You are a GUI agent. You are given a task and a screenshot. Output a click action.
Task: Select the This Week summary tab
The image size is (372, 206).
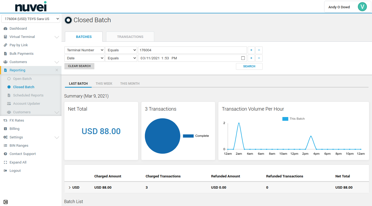pos(104,84)
